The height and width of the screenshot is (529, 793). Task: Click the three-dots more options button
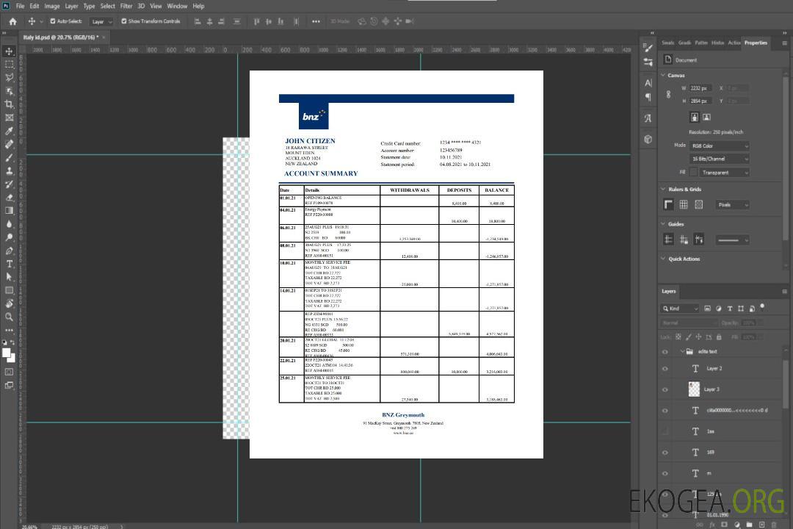coord(316,21)
